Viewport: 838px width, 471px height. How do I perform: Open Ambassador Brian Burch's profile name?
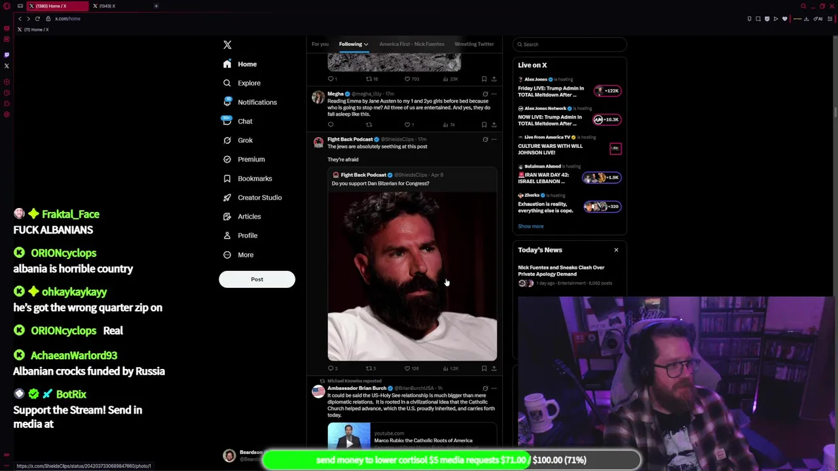[x=357, y=388]
